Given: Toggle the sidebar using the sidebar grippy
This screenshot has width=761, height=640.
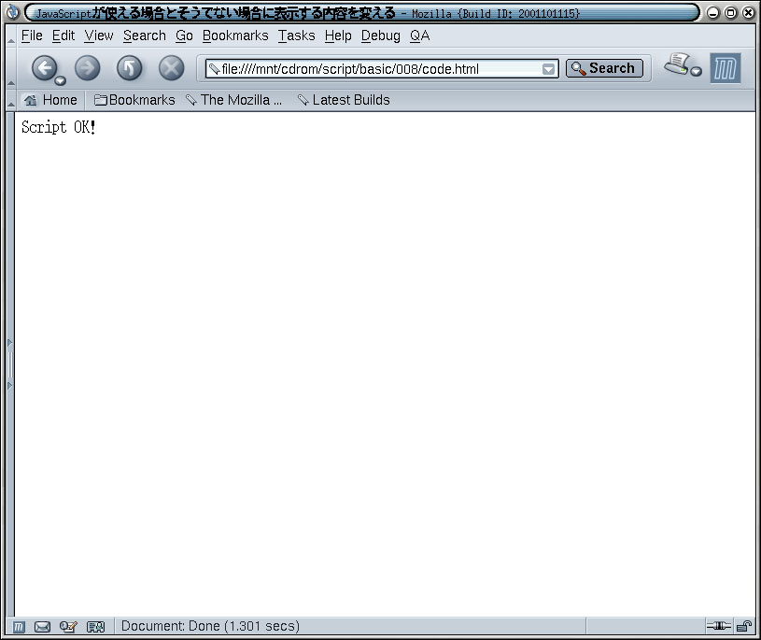Looking at the screenshot, I should click(x=9, y=364).
